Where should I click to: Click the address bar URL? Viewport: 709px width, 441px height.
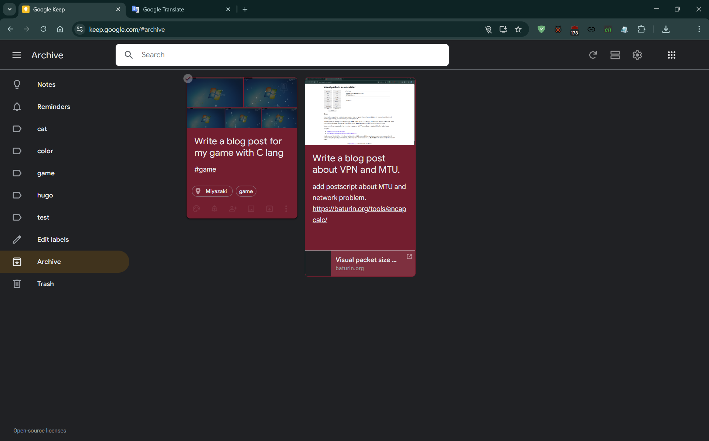[x=127, y=29]
